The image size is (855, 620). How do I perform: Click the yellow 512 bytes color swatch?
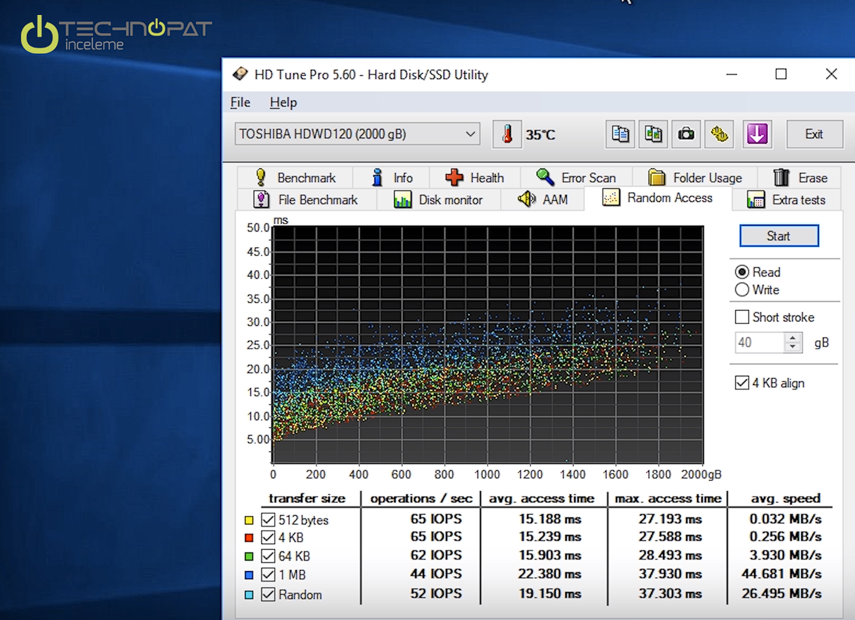pyautogui.click(x=249, y=520)
